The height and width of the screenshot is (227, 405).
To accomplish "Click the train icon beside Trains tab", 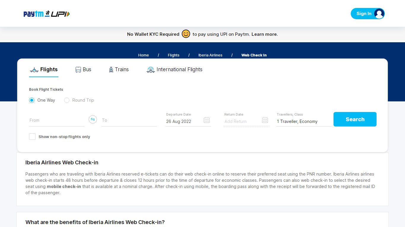I will pyautogui.click(x=111, y=70).
